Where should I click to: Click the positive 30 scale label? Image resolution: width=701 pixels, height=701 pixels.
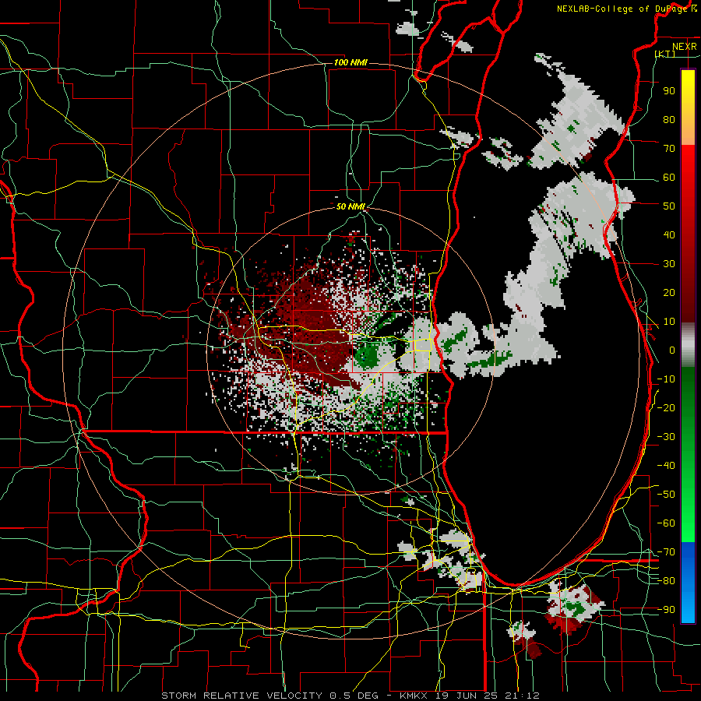669,264
